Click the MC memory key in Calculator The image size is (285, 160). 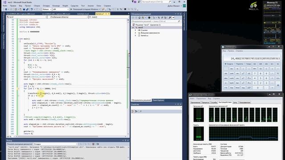click(x=255, y=64)
